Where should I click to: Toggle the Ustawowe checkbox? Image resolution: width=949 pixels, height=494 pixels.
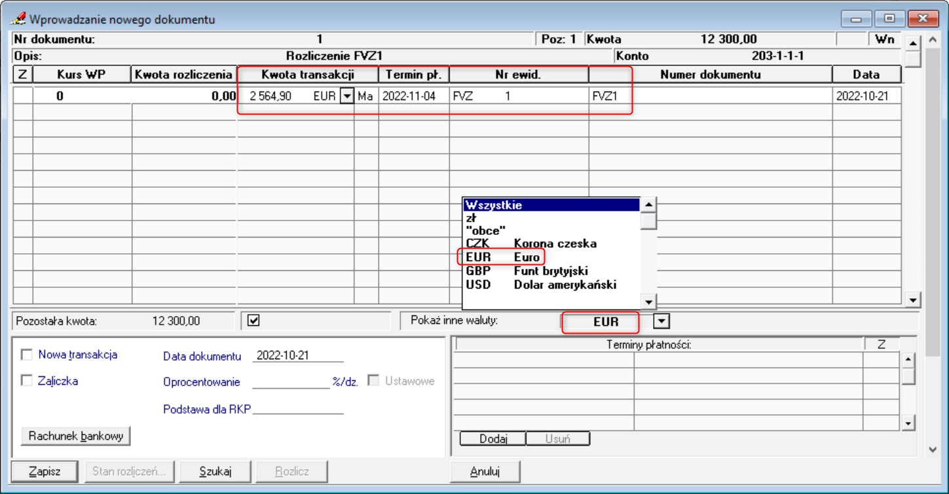pos(373,381)
